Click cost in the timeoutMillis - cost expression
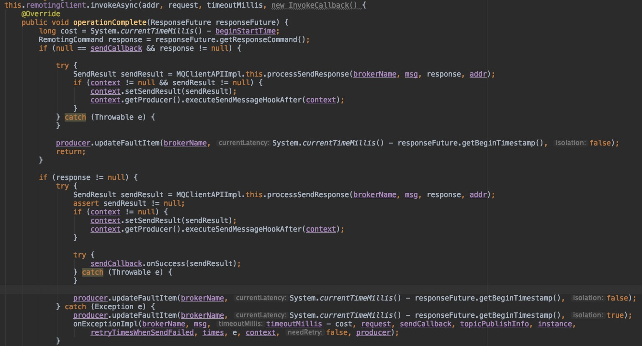 coord(344,324)
